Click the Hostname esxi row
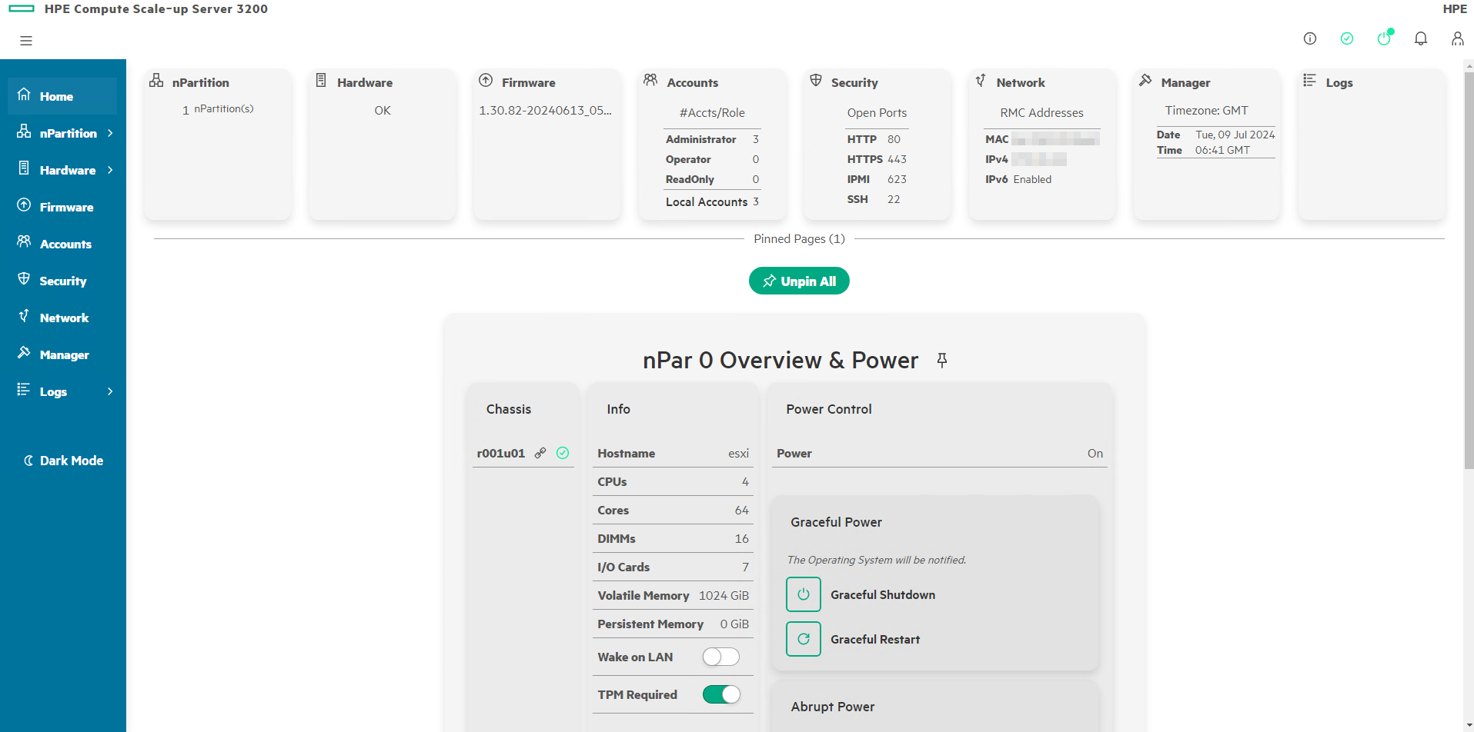 click(673, 453)
